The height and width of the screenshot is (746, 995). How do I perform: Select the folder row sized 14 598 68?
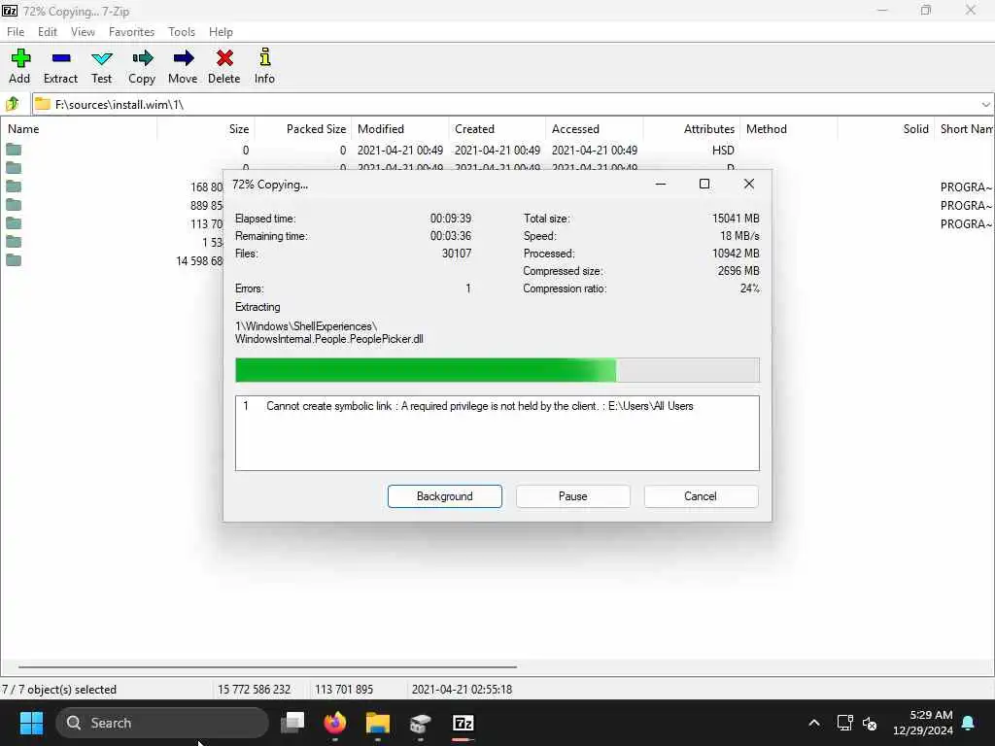click(x=112, y=260)
